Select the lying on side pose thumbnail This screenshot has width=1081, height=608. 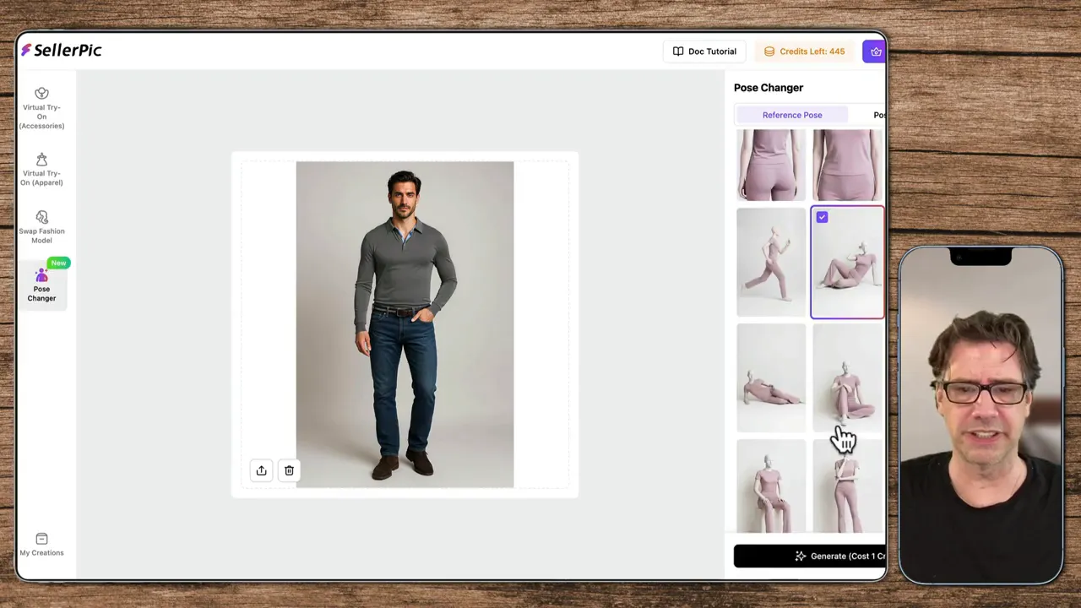coord(771,377)
